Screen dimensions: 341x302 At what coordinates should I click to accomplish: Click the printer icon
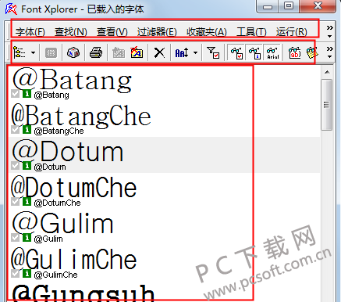point(96,52)
